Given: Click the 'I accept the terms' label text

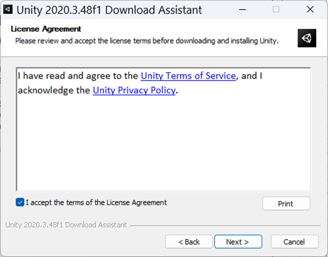Looking at the screenshot, I should click(x=96, y=202).
